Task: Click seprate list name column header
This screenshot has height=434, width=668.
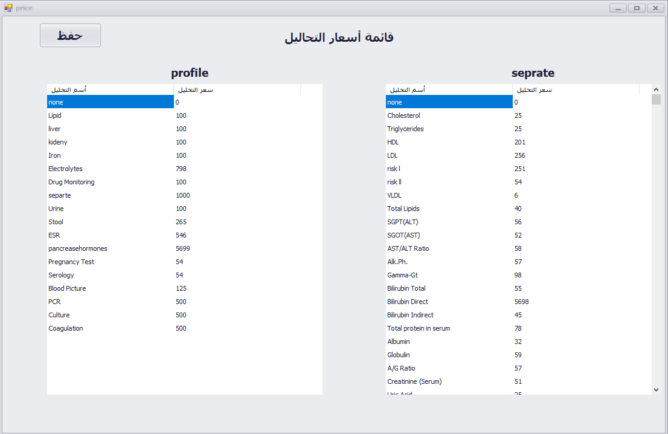Action: [x=449, y=89]
